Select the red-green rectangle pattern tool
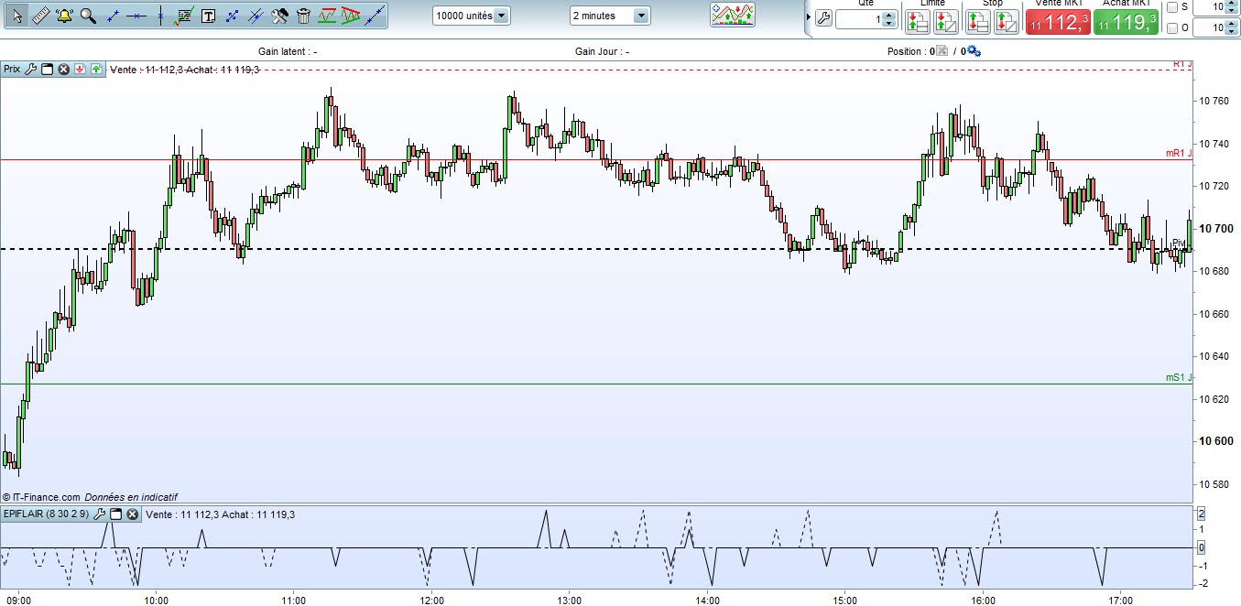Image resolution: width=1241 pixels, height=606 pixels. point(327,16)
